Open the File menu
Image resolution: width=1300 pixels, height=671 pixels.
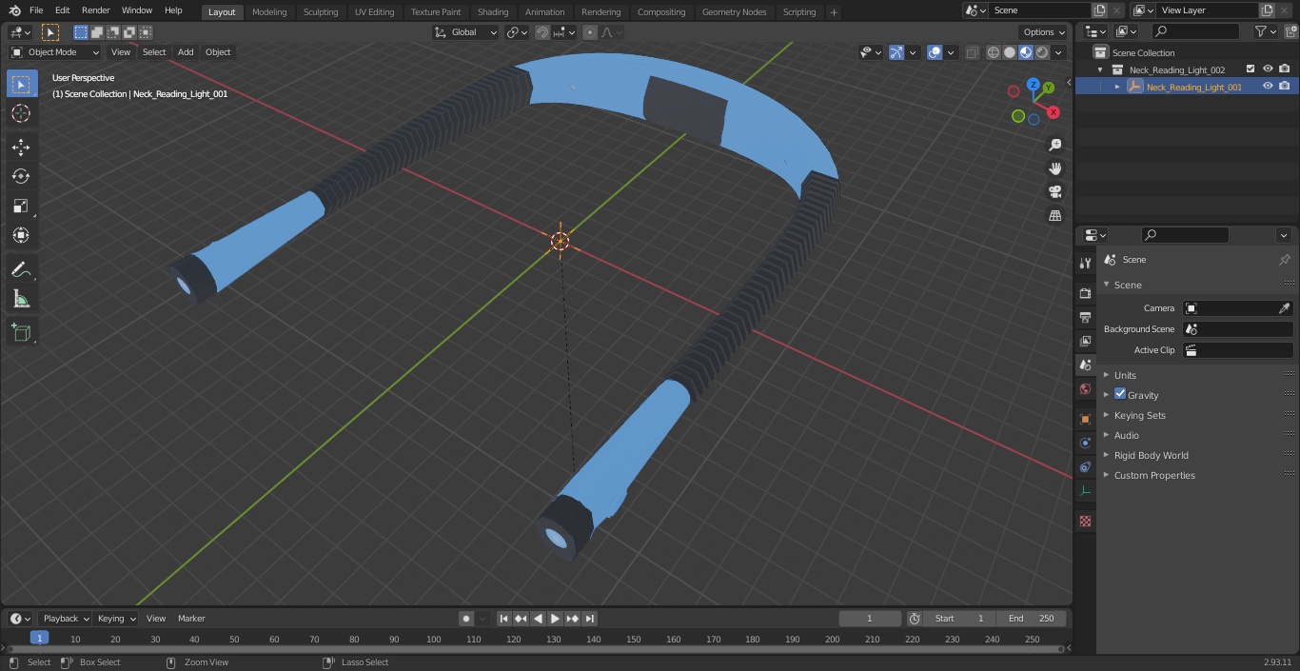(x=36, y=10)
